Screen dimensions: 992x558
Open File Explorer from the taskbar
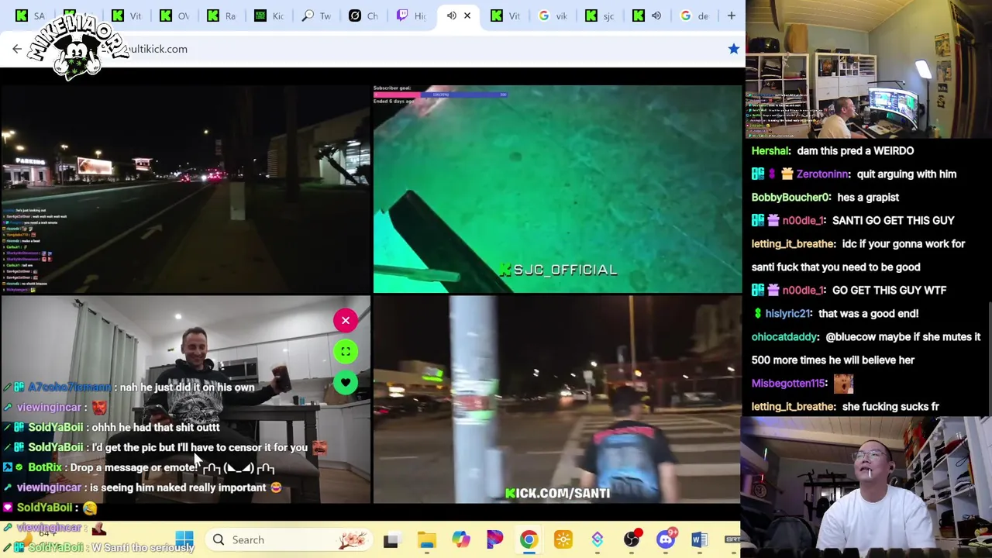click(x=426, y=540)
